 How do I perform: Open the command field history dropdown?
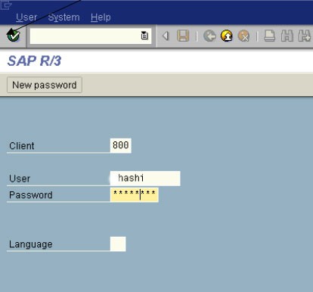pyautogui.click(x=144, y=36)
